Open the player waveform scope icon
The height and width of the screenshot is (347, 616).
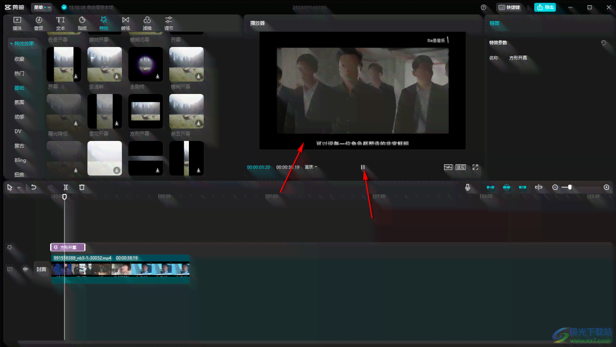point(448,167)
